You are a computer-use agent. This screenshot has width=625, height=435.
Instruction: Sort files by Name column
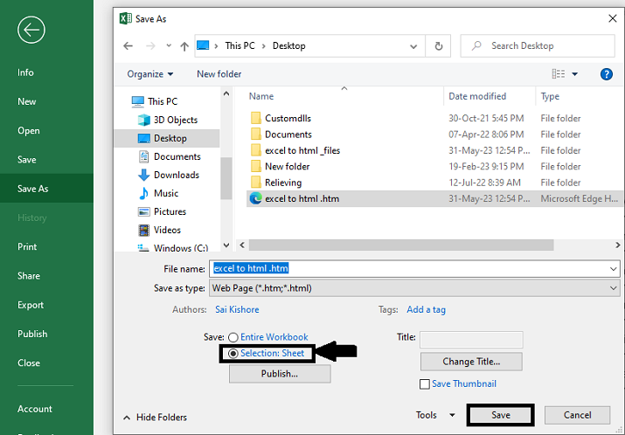coord(261,96)
